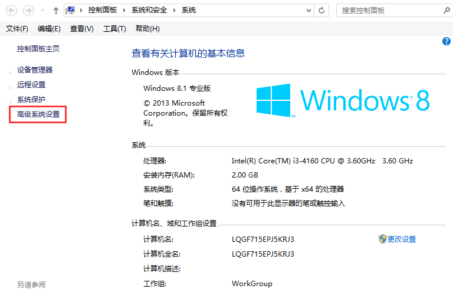This screenshot has width=453, height=292.
Task: Expand the address bar history dropdown
Action: pyautogui.click(x=308, y=11)
